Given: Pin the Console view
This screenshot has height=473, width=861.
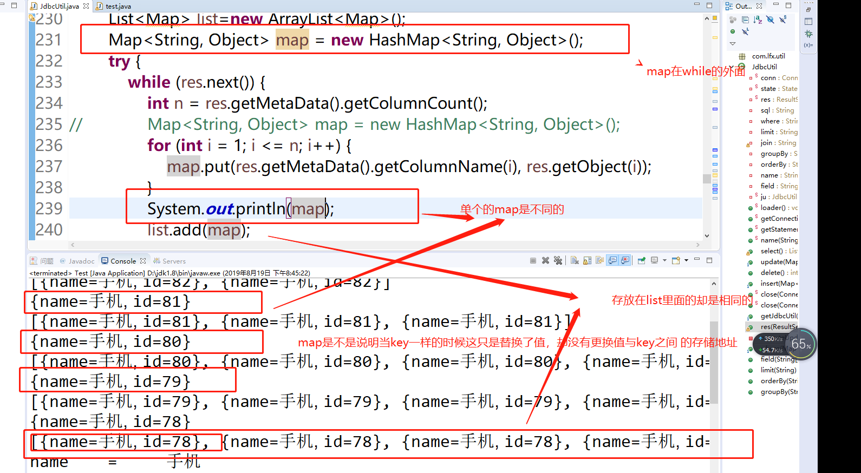Looking at the screenshot, I should 642,260.
